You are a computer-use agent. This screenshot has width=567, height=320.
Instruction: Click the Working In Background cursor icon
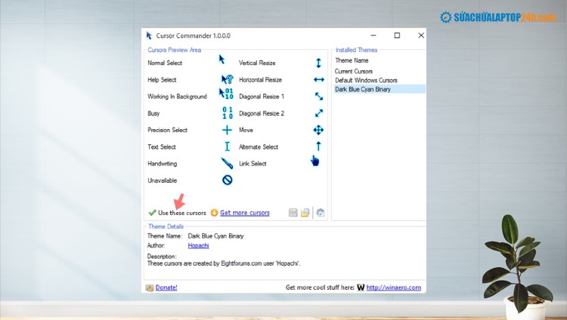pyautogui.click(x=226, y=94)
